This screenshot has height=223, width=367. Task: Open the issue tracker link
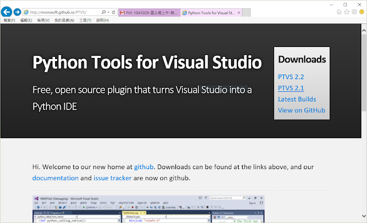(x=112, y=178)
